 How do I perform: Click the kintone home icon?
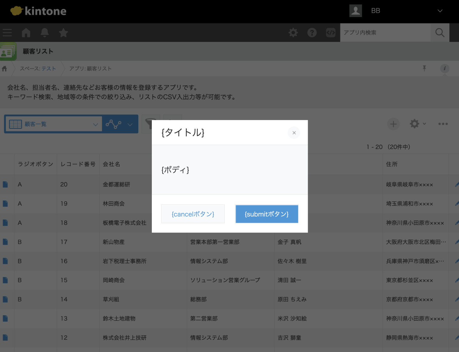pos(26,33)
